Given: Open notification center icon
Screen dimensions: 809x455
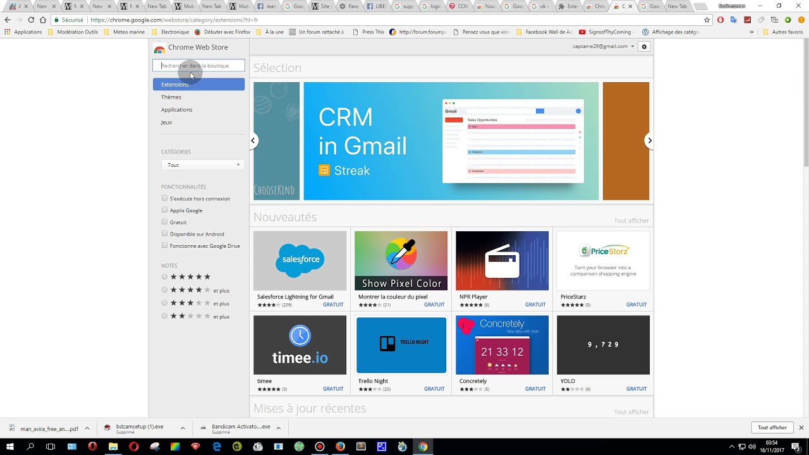Looking at the screenshot, I should (x=796, y=447).
